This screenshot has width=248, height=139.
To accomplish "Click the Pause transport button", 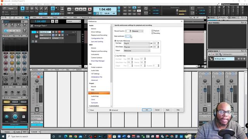I will point(81,9).
